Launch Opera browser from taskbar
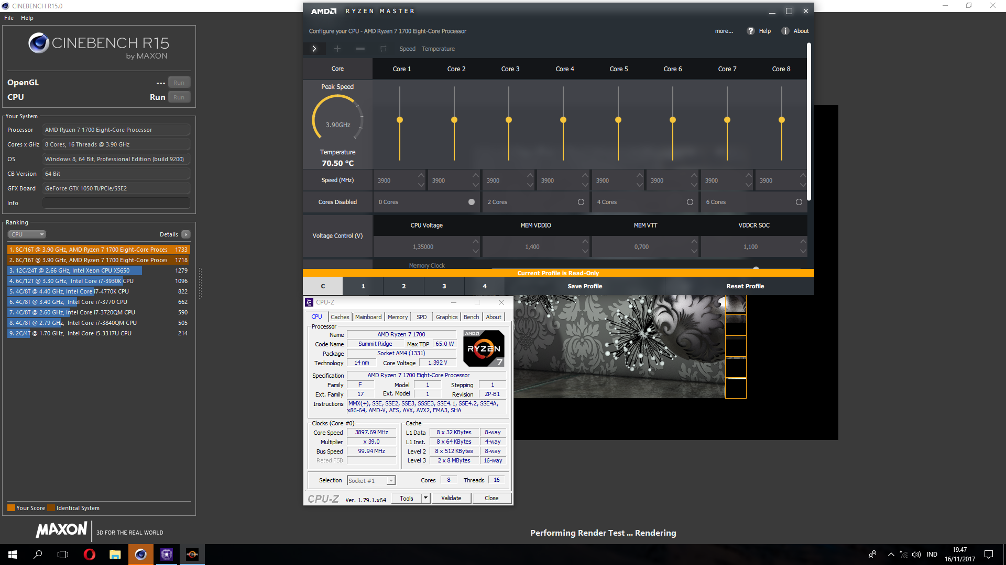 pos(90,555)
